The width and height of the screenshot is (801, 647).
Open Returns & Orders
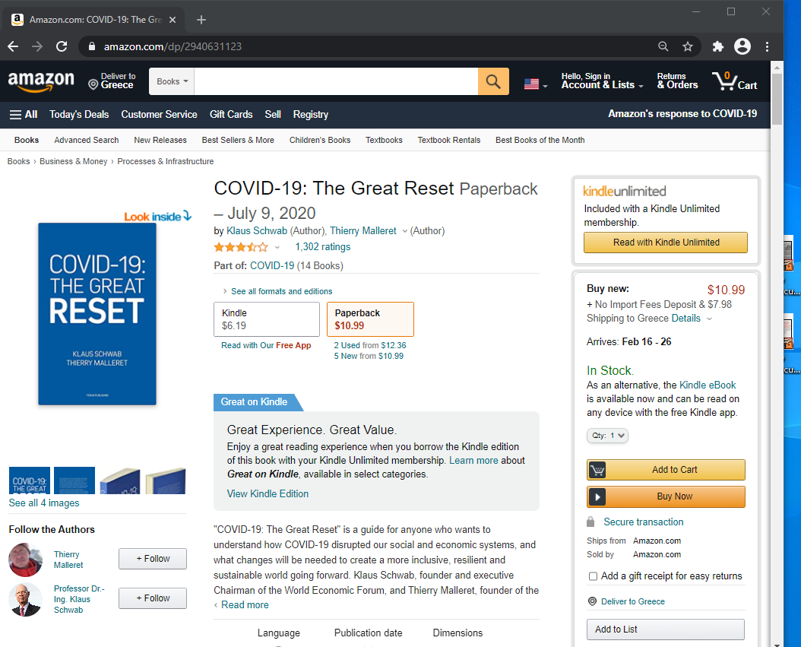pos(677,81)
